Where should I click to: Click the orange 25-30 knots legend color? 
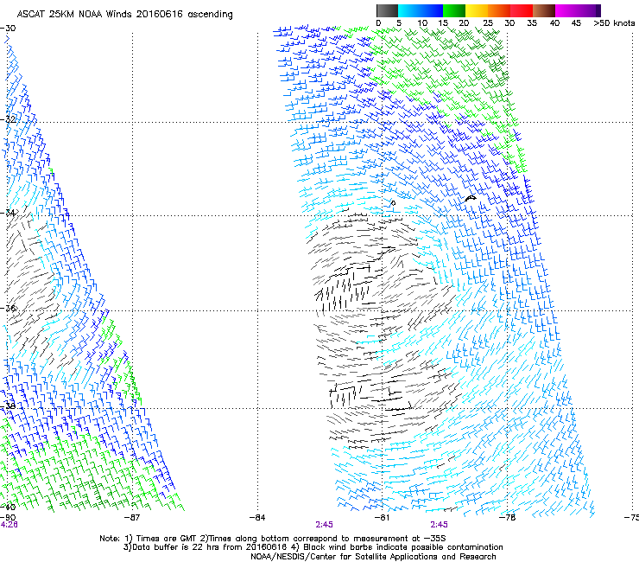tap(499, 10)
